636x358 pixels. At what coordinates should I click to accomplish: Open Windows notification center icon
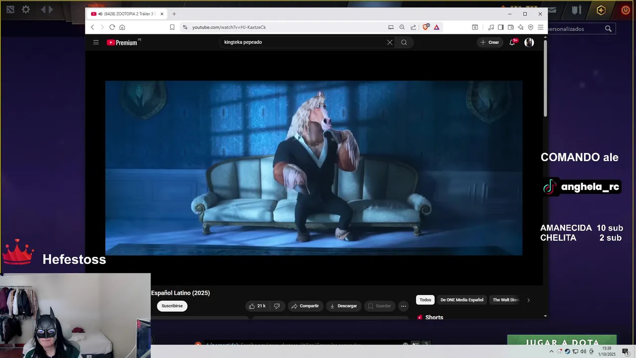(626, 352)
